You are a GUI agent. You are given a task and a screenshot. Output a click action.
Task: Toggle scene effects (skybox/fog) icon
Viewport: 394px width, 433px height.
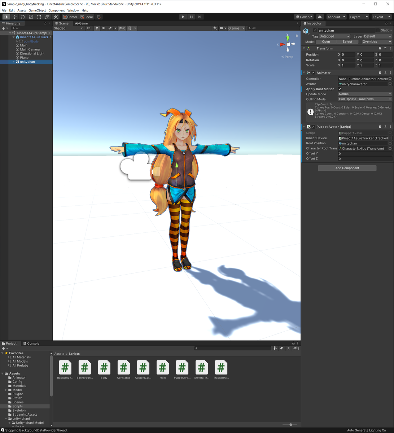tap(110, 28)
